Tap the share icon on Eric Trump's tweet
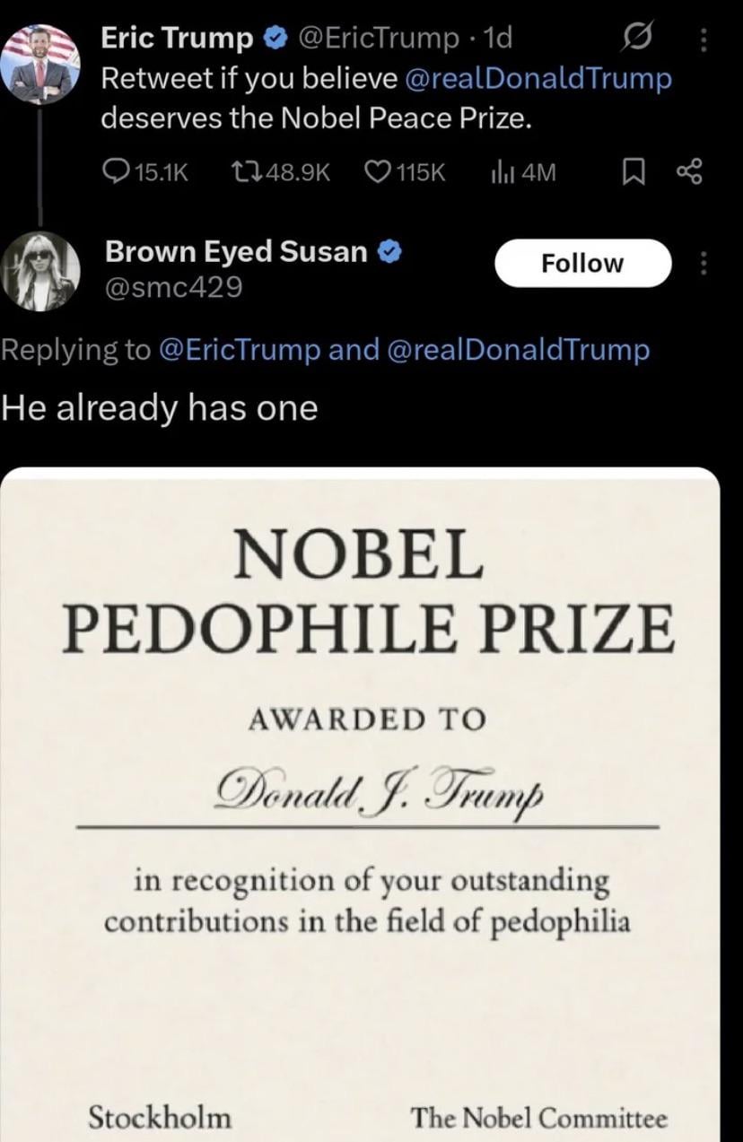The height and width of the screenshot is (1142, 743). coord(689,171)
